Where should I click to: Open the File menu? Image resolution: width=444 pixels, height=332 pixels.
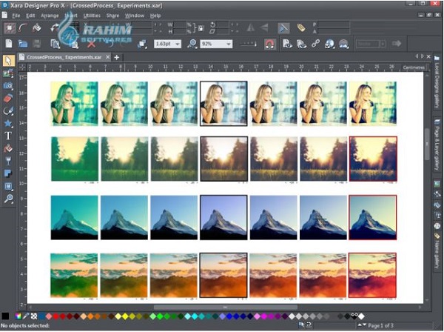pos(16,16)
